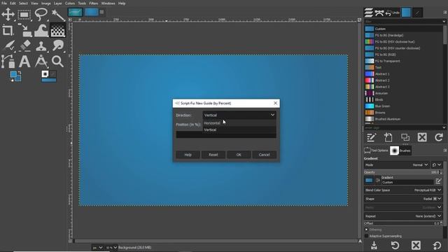Open the Repeat None (extend) dropdown
This screenshot has width=448, height=252.
(403, 216)
